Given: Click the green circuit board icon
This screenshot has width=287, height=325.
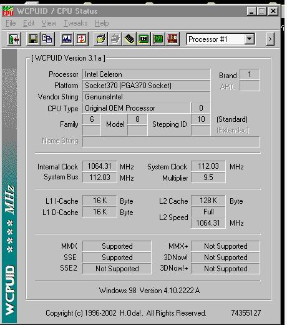Looking at the screenshot, I should [x=158, y=39].
